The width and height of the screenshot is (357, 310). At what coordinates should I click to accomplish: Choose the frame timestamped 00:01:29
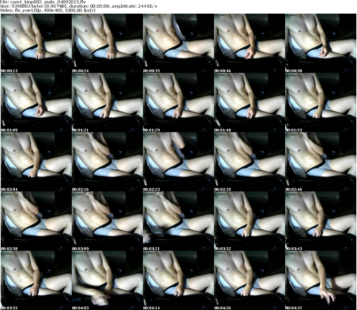[178, 103]
